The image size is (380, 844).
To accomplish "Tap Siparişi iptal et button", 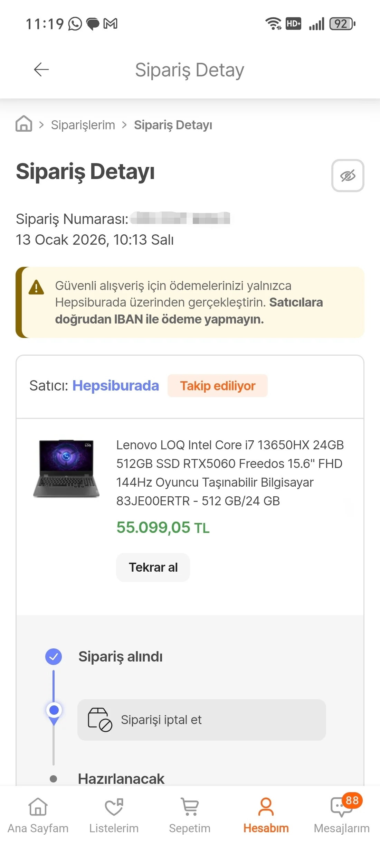I will click(x=201, y=720).
